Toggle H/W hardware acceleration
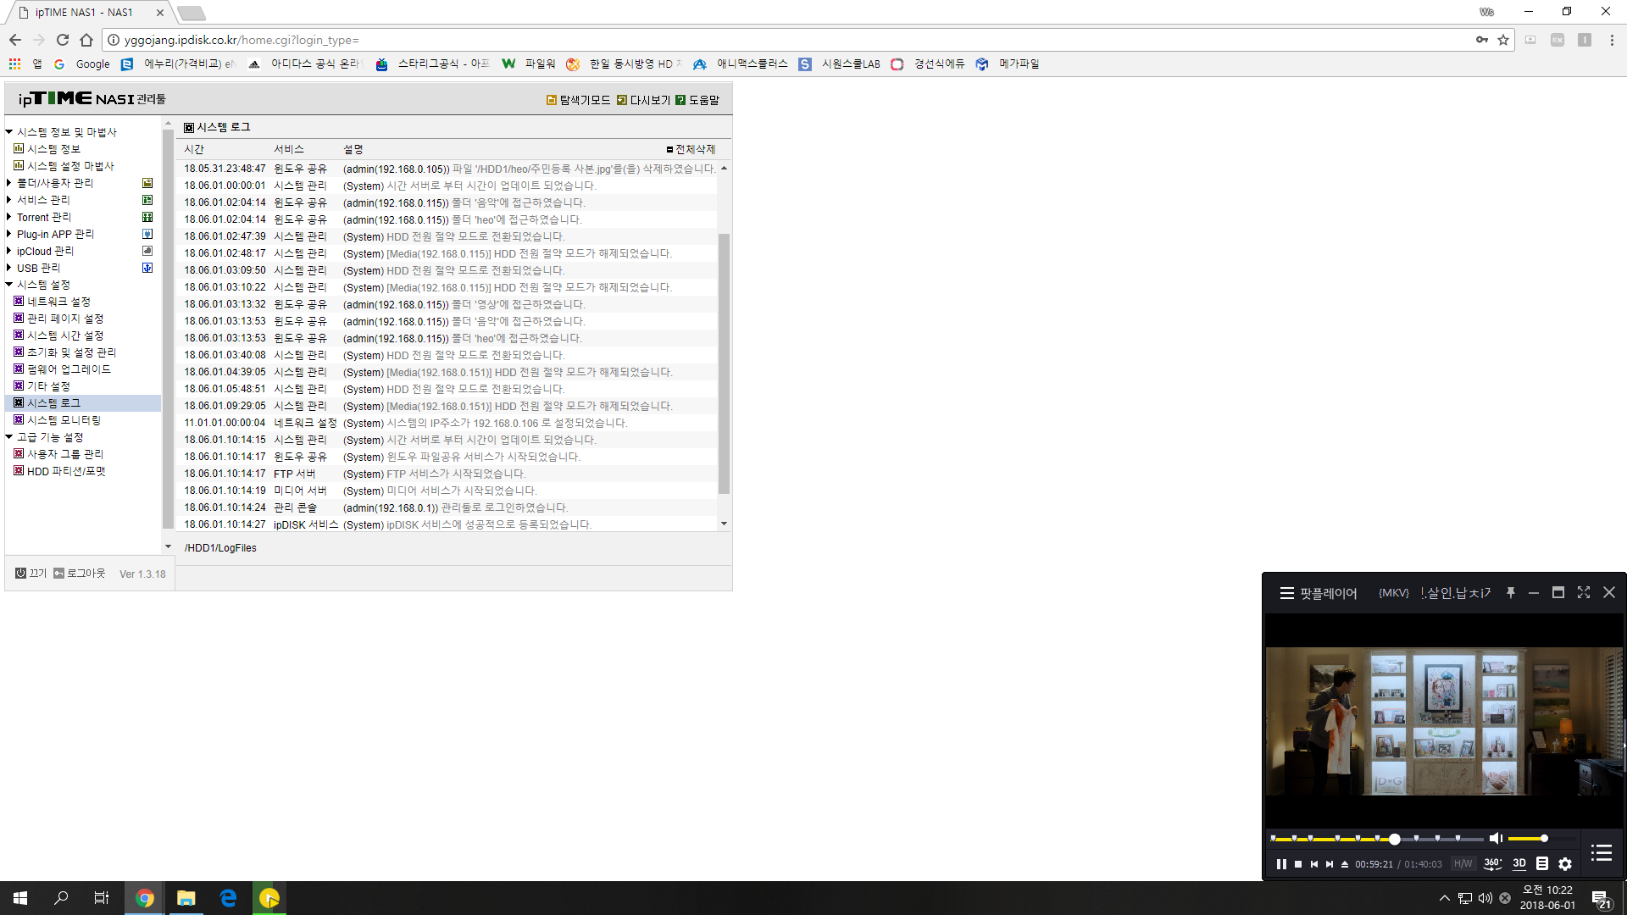 [1463, 864]
